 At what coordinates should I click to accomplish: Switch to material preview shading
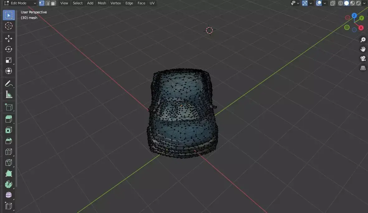tap(352, 3)
